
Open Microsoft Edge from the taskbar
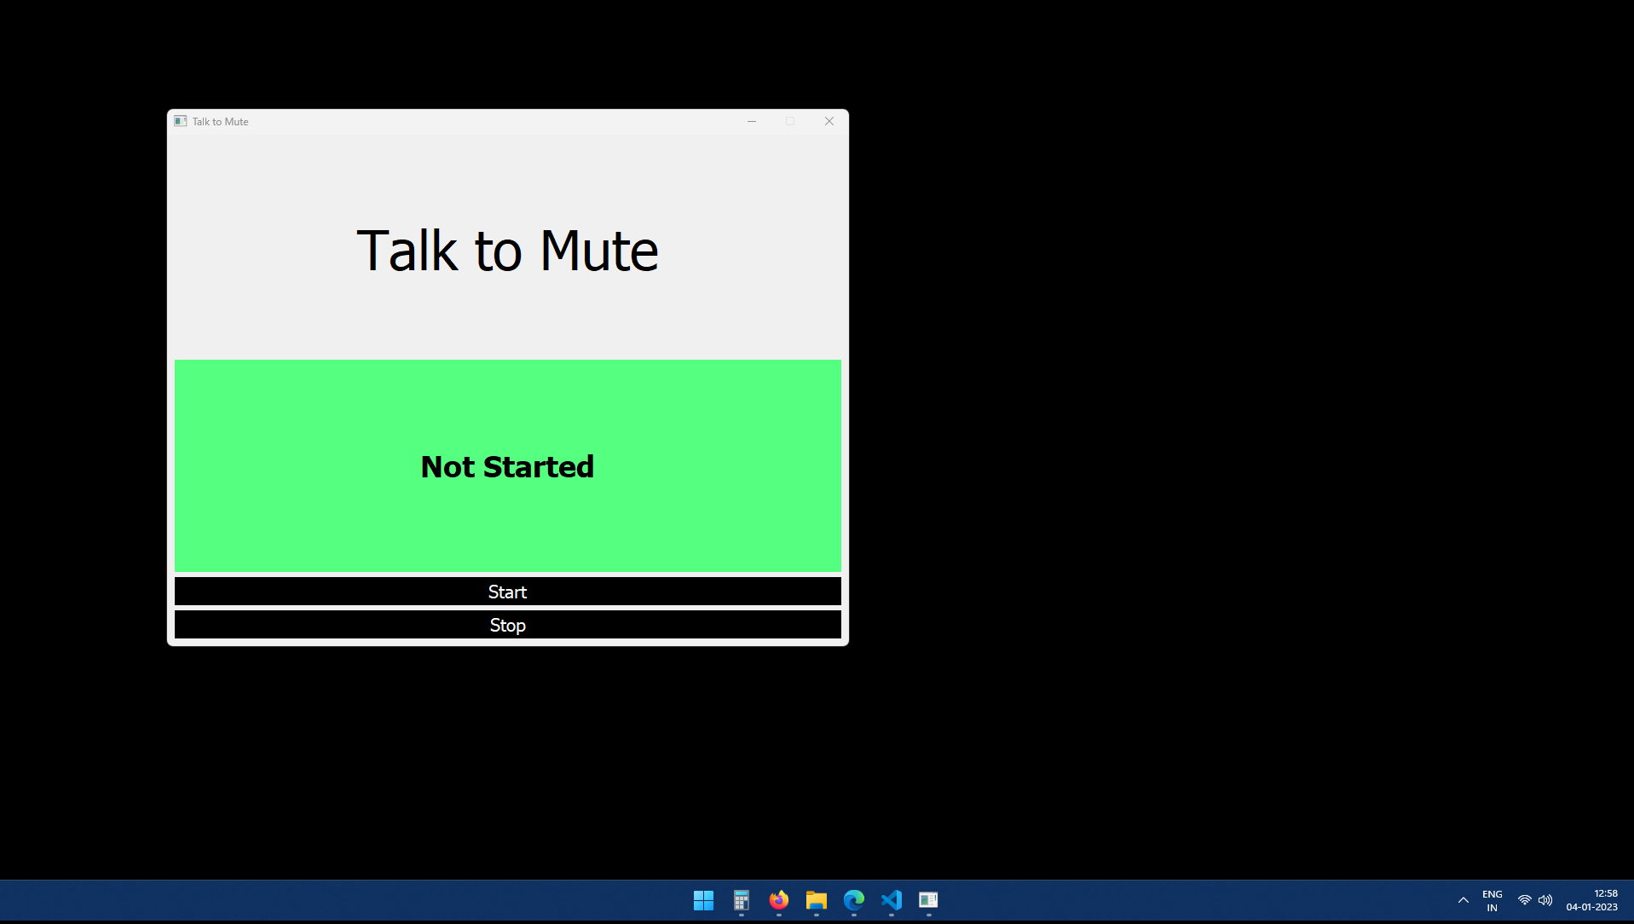tap(853, 900)
